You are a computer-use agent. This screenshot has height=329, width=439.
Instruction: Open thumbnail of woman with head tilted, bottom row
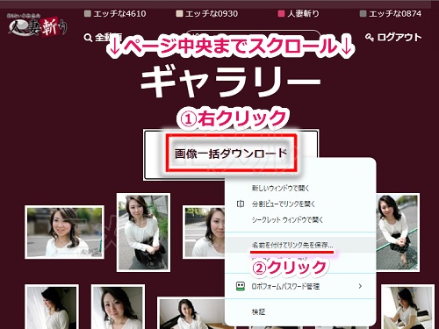pyautogui.click(x=118, y=306)
